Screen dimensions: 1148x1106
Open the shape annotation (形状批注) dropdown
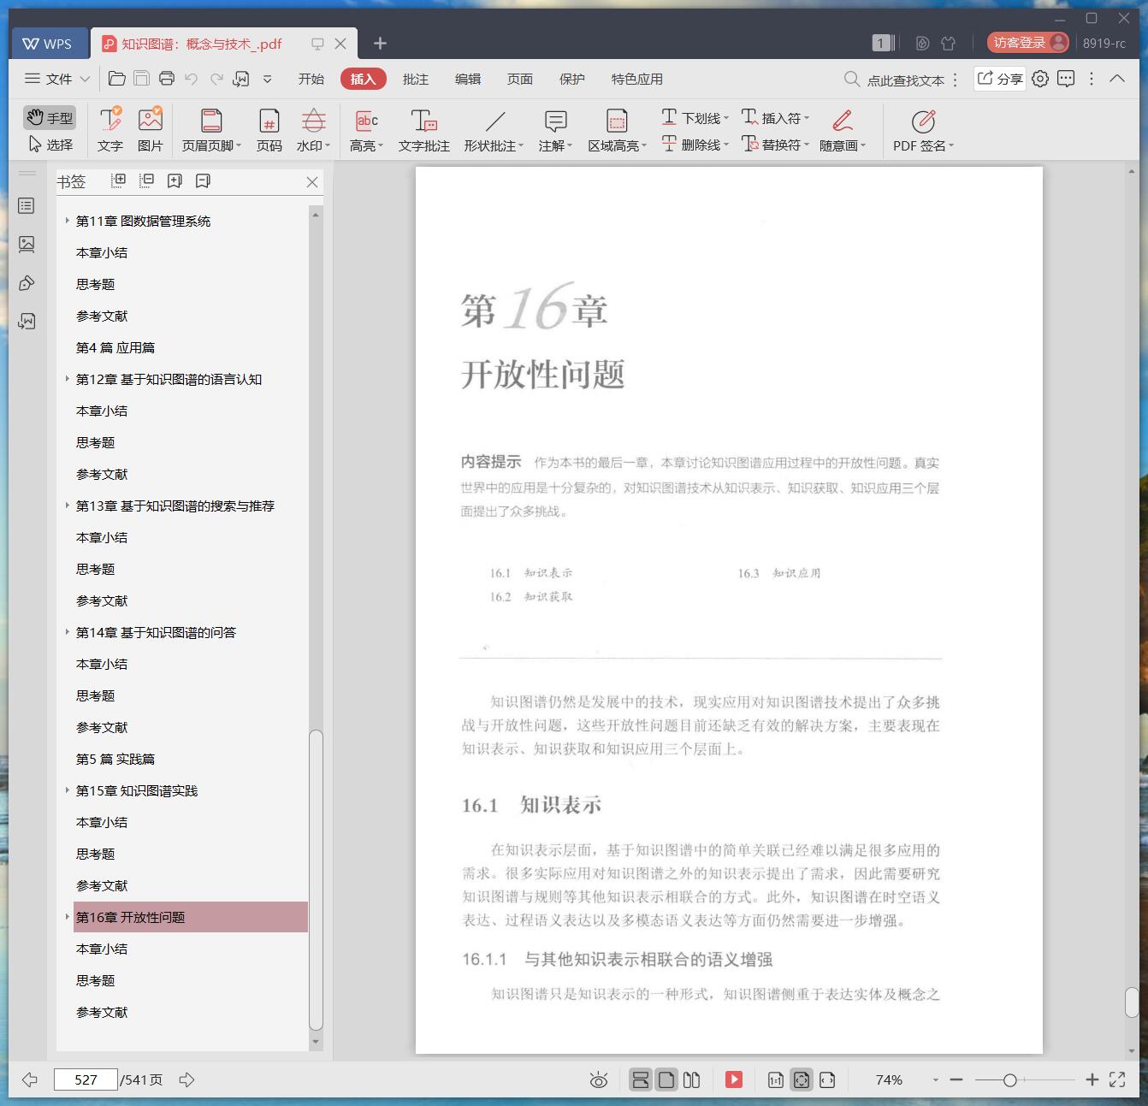[x=494, y=130]
